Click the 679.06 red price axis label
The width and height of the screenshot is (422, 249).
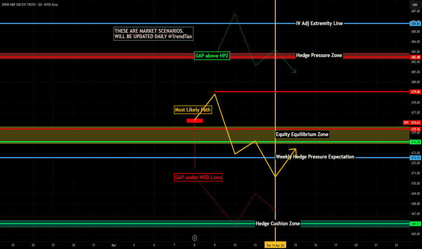pyautogui.click(x=415, y=92)
